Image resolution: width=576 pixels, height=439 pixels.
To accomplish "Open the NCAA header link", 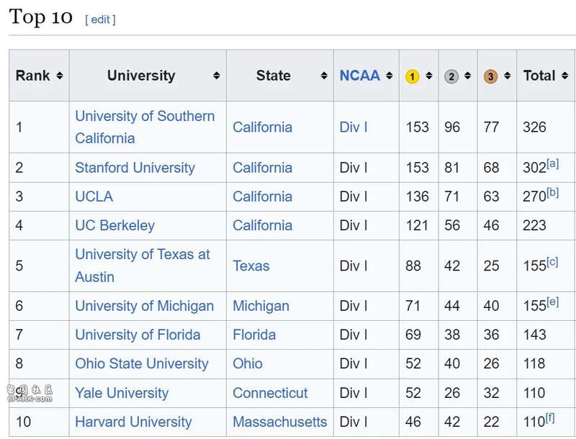I will tap(359, 76).
